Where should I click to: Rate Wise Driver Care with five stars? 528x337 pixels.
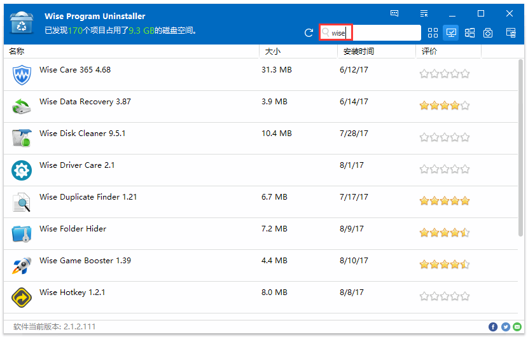click(465, 169)
